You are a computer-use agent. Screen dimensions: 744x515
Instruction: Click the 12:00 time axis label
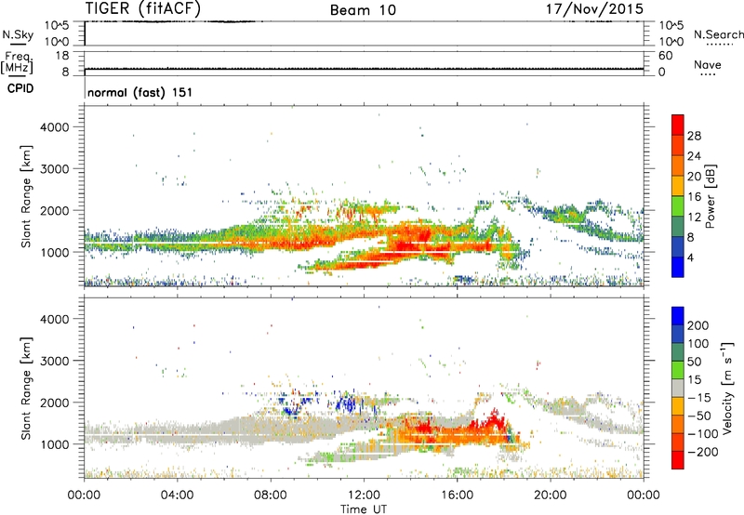coord(364,495)
